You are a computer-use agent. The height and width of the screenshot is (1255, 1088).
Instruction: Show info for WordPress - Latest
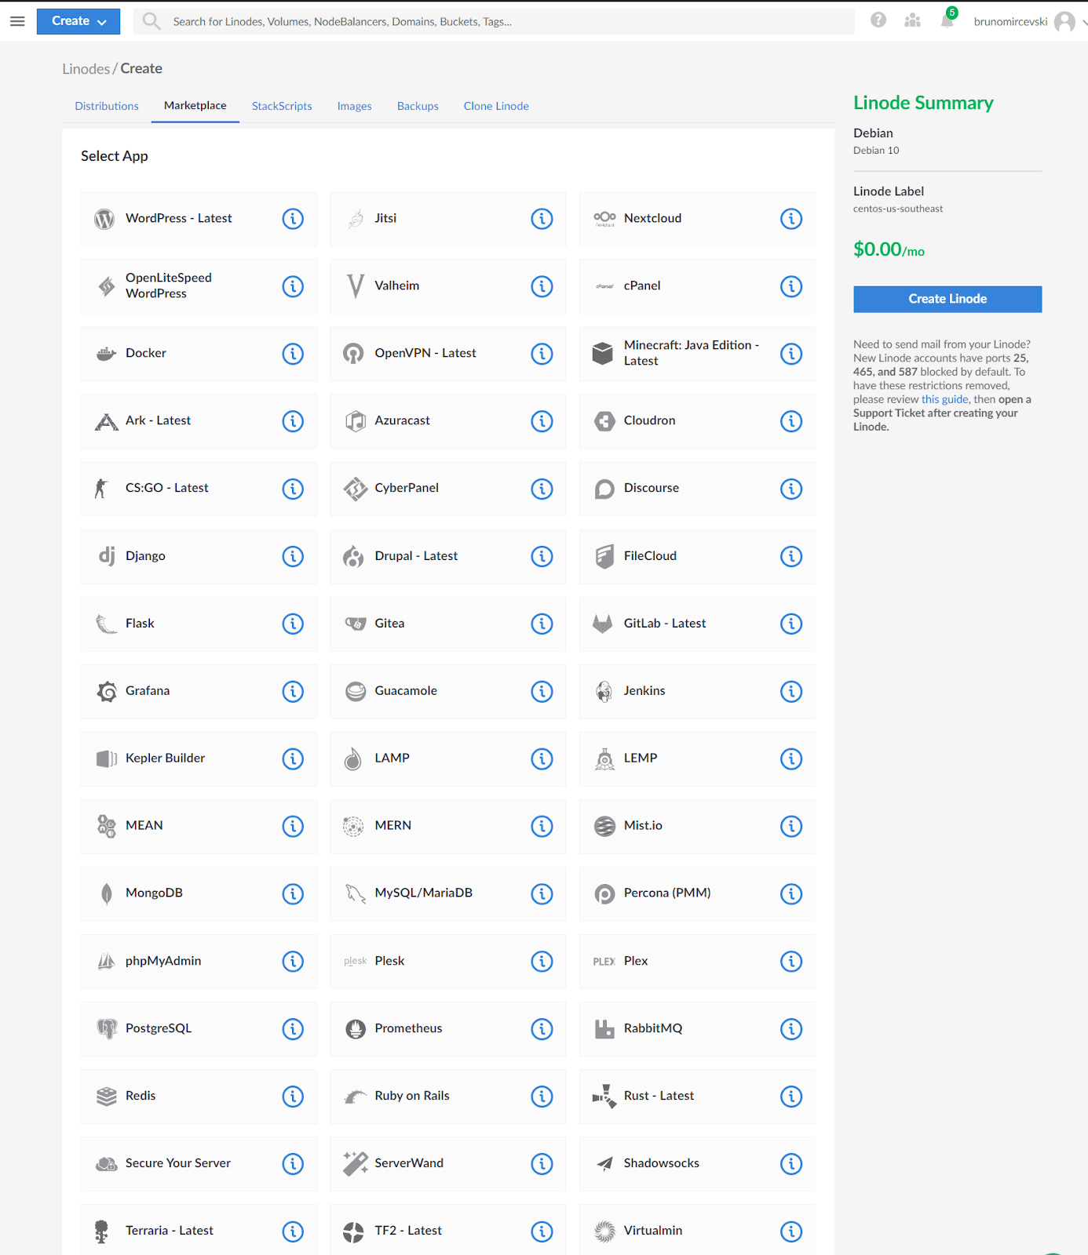(293, 219)
